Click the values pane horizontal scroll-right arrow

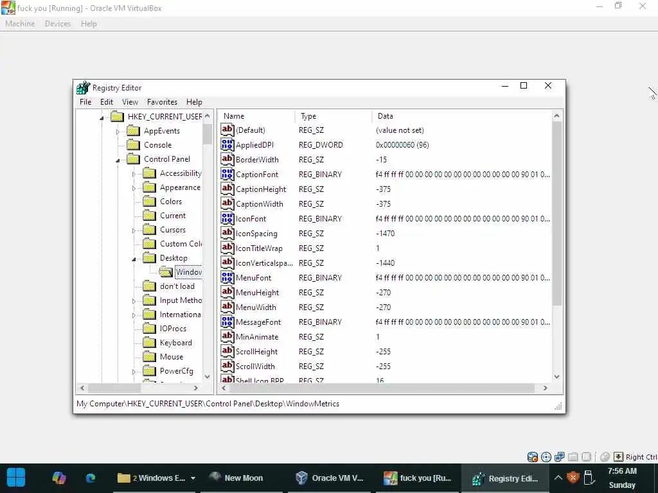(x=545, y=388)
